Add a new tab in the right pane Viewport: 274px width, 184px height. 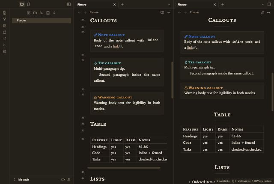click(x=223, y=5)
